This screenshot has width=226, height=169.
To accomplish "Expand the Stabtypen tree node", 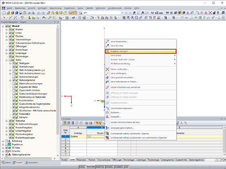I will [10, 63].
